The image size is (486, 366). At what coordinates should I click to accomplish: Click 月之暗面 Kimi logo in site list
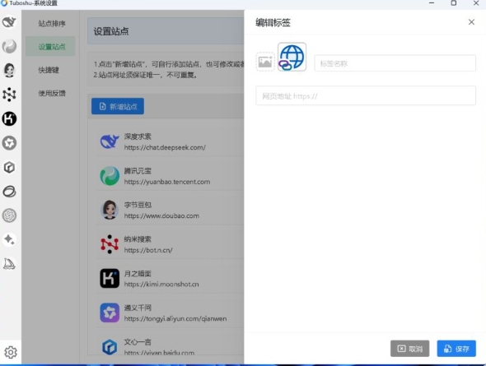pos(110,278)
